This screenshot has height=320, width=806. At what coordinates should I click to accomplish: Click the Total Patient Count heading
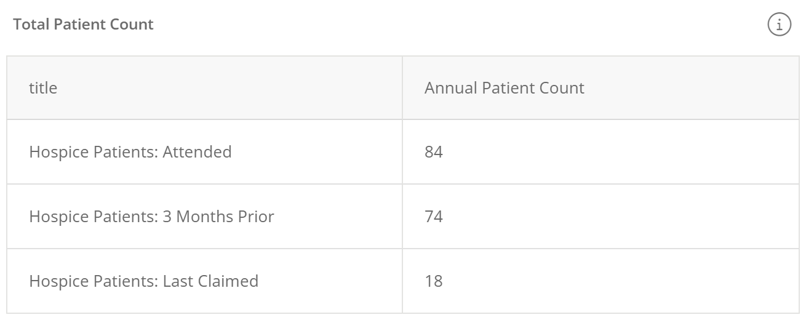[84, 25]
